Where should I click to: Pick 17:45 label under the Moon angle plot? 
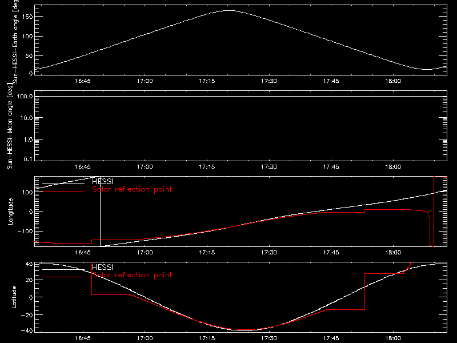click(x=331, y=167)
